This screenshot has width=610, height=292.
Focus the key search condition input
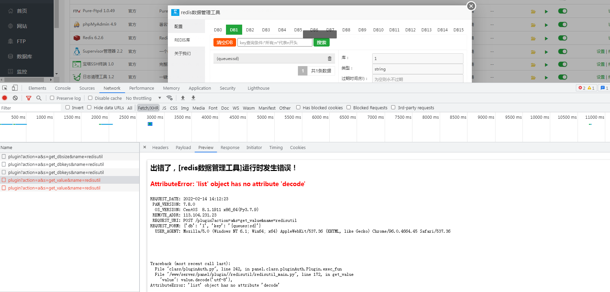tap(275, 42)
